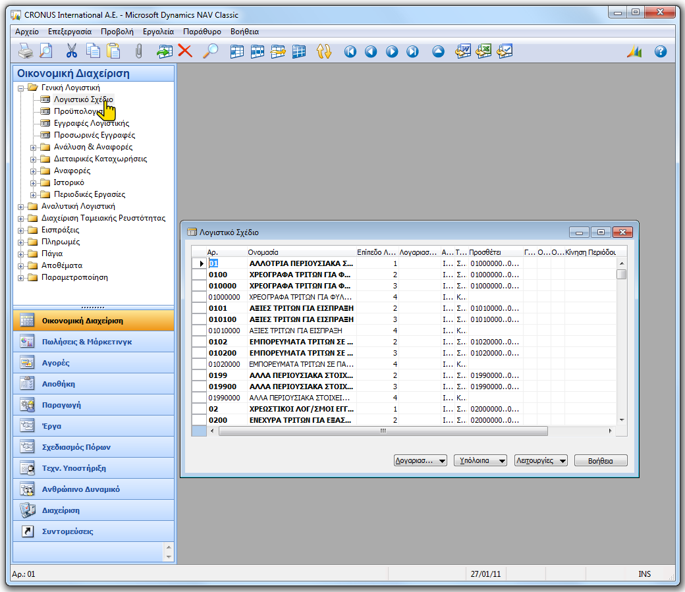This screenshot has width=685, height=592.
Task: Open the Παράθυρο menu
Action: pos(202,32)
